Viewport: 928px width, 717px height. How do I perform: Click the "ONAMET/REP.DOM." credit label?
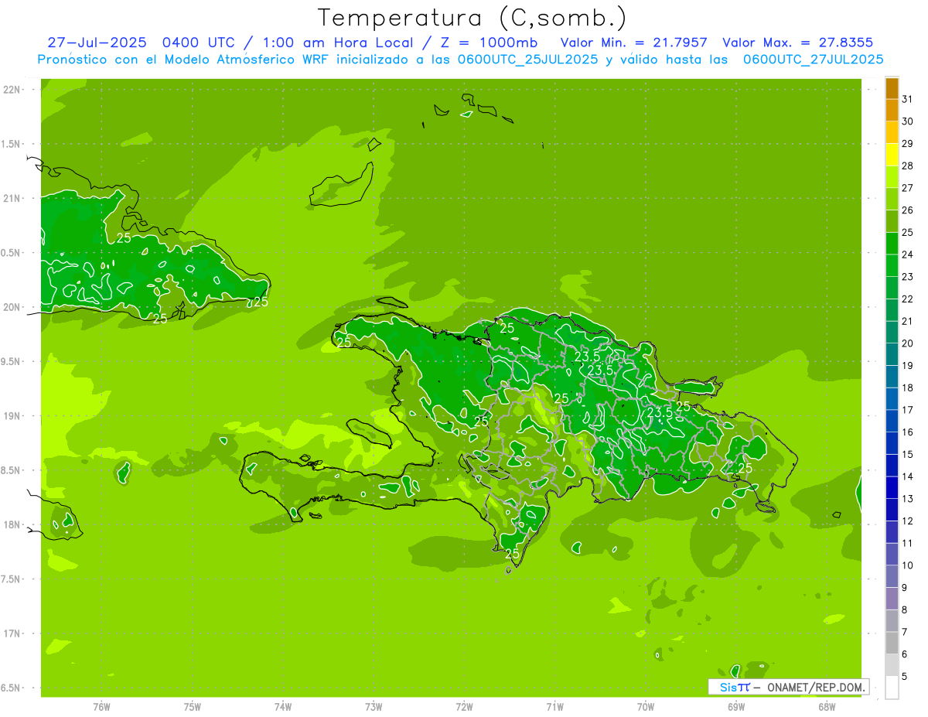816,687
